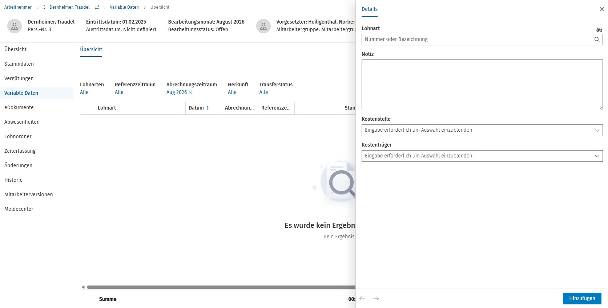Click the Datum sort ascending arrow
The image size is (608, 308).
(208, 108)
